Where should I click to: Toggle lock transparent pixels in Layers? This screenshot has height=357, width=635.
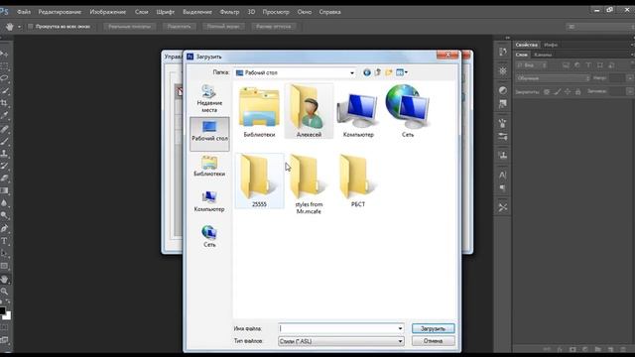pos(547,92)
